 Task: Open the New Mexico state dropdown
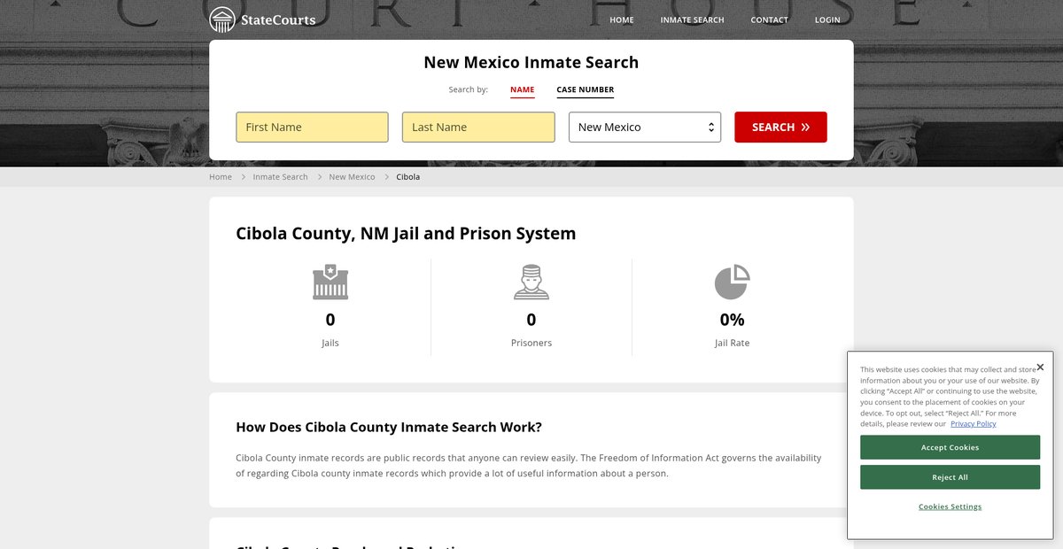click(x=645, y=127)
